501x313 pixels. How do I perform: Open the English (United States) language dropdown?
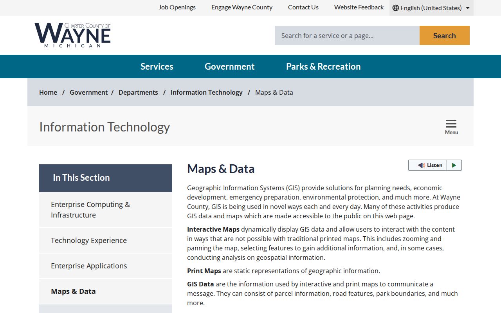(x=431, y=8)
